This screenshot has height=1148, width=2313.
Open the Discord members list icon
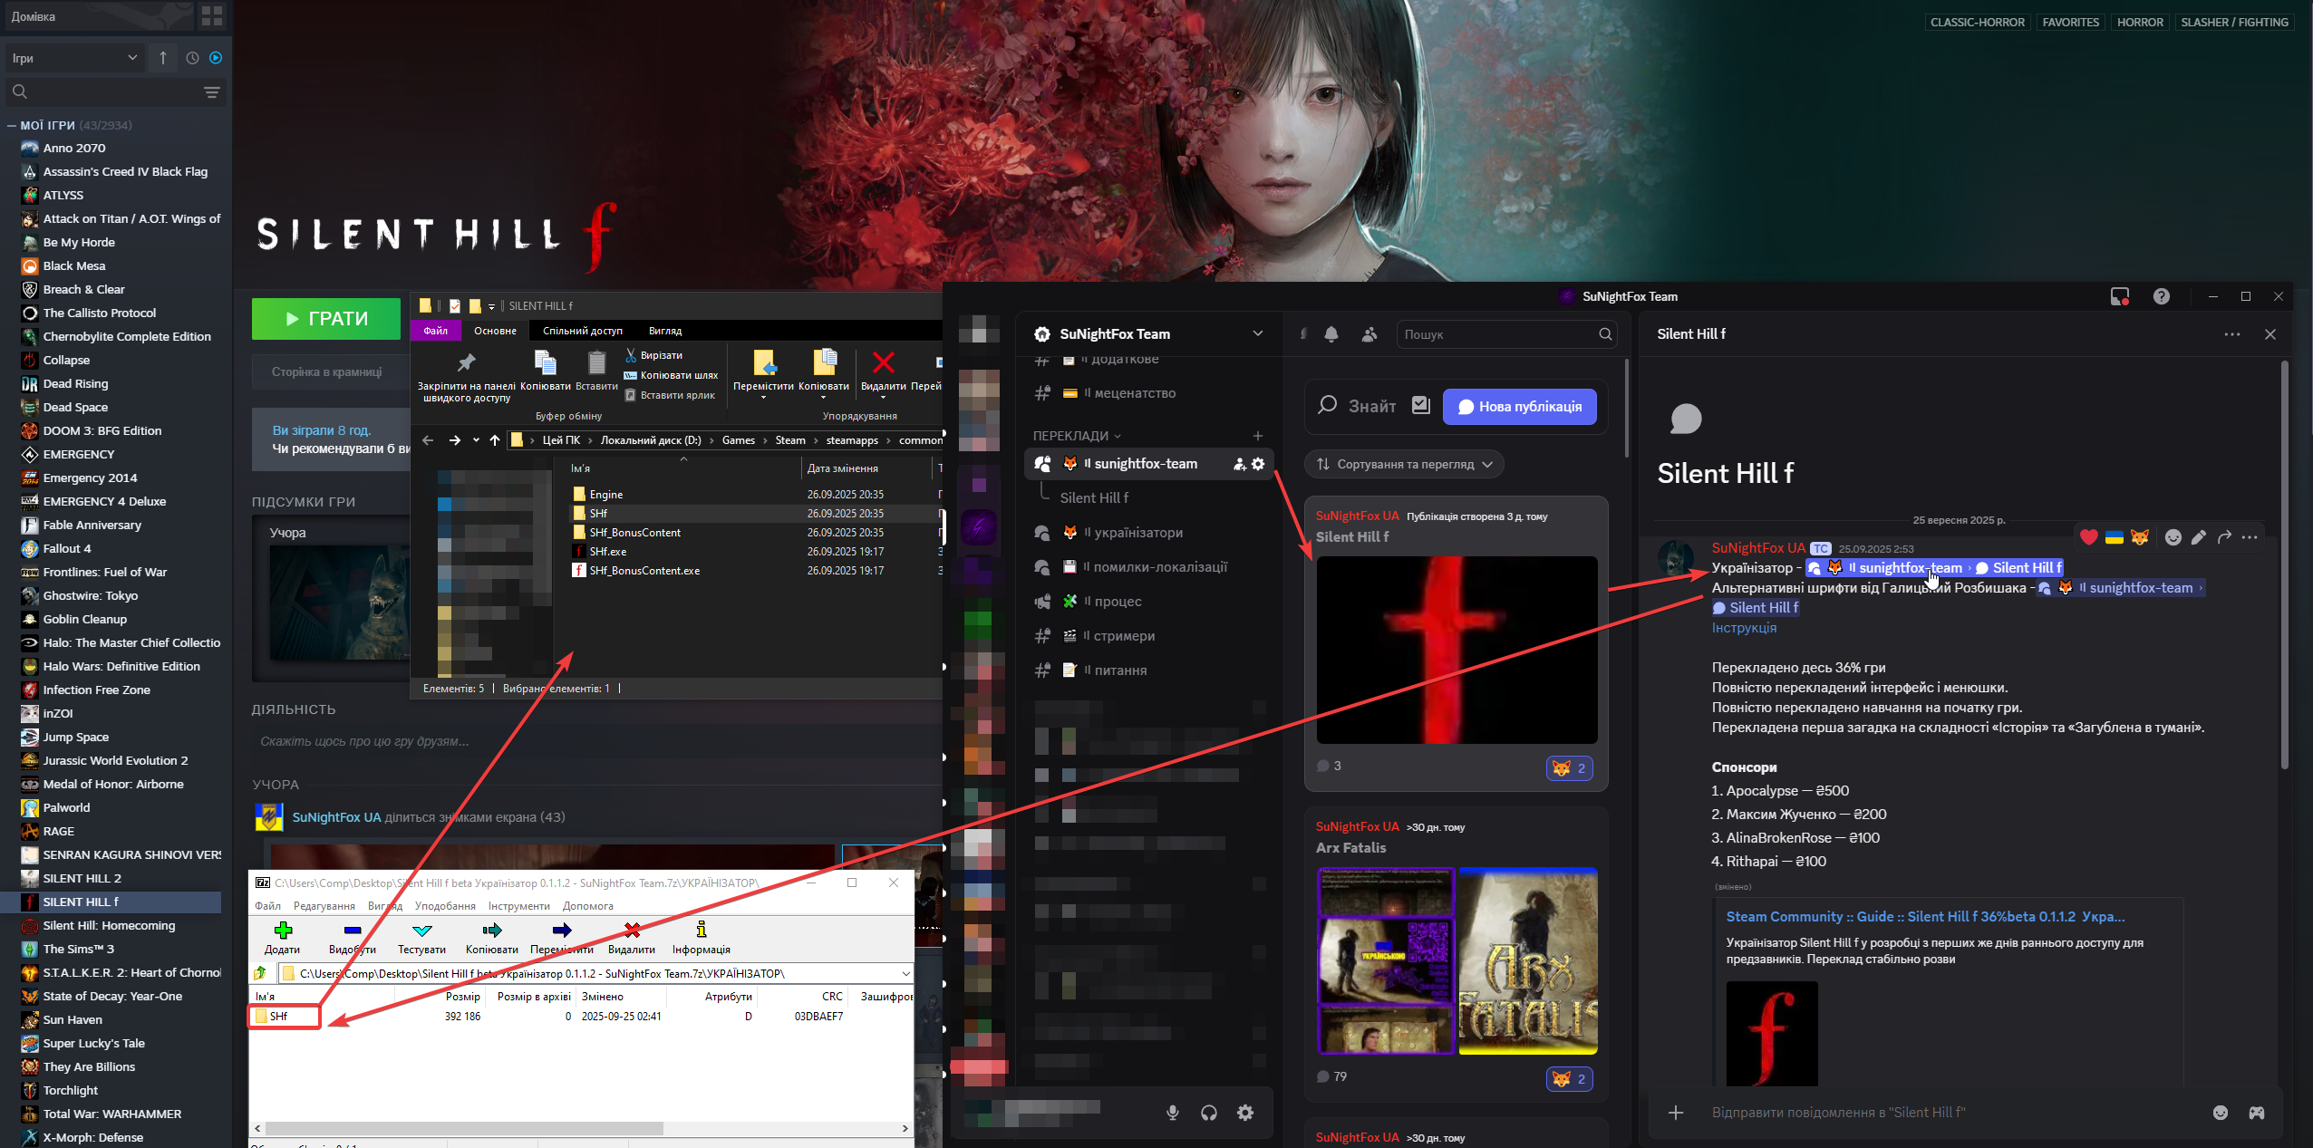(x=1369, y=334)
